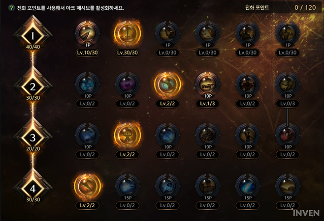The height and width of the screenshot is (221, 324).
Task: Click tier 4 open book node
Action: [288, 186]
